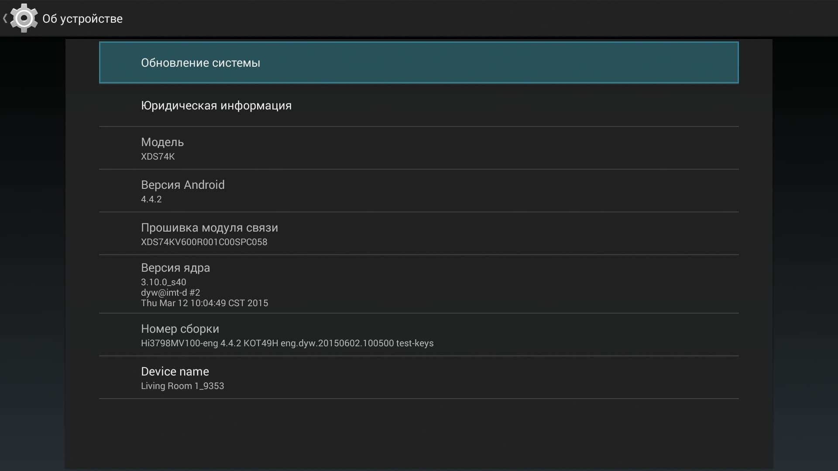Click the "Об устройстве" header title

[82, 19]
